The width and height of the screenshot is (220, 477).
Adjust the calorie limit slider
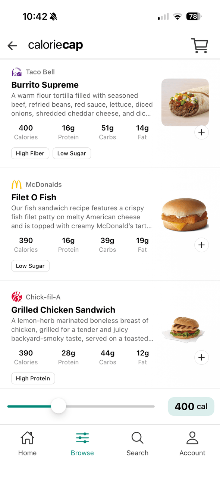59,406
